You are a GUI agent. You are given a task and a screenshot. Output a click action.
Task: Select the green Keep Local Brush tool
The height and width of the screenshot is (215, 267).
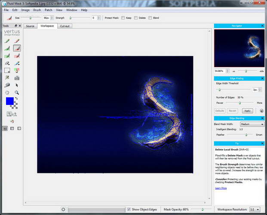click(7, 48)
